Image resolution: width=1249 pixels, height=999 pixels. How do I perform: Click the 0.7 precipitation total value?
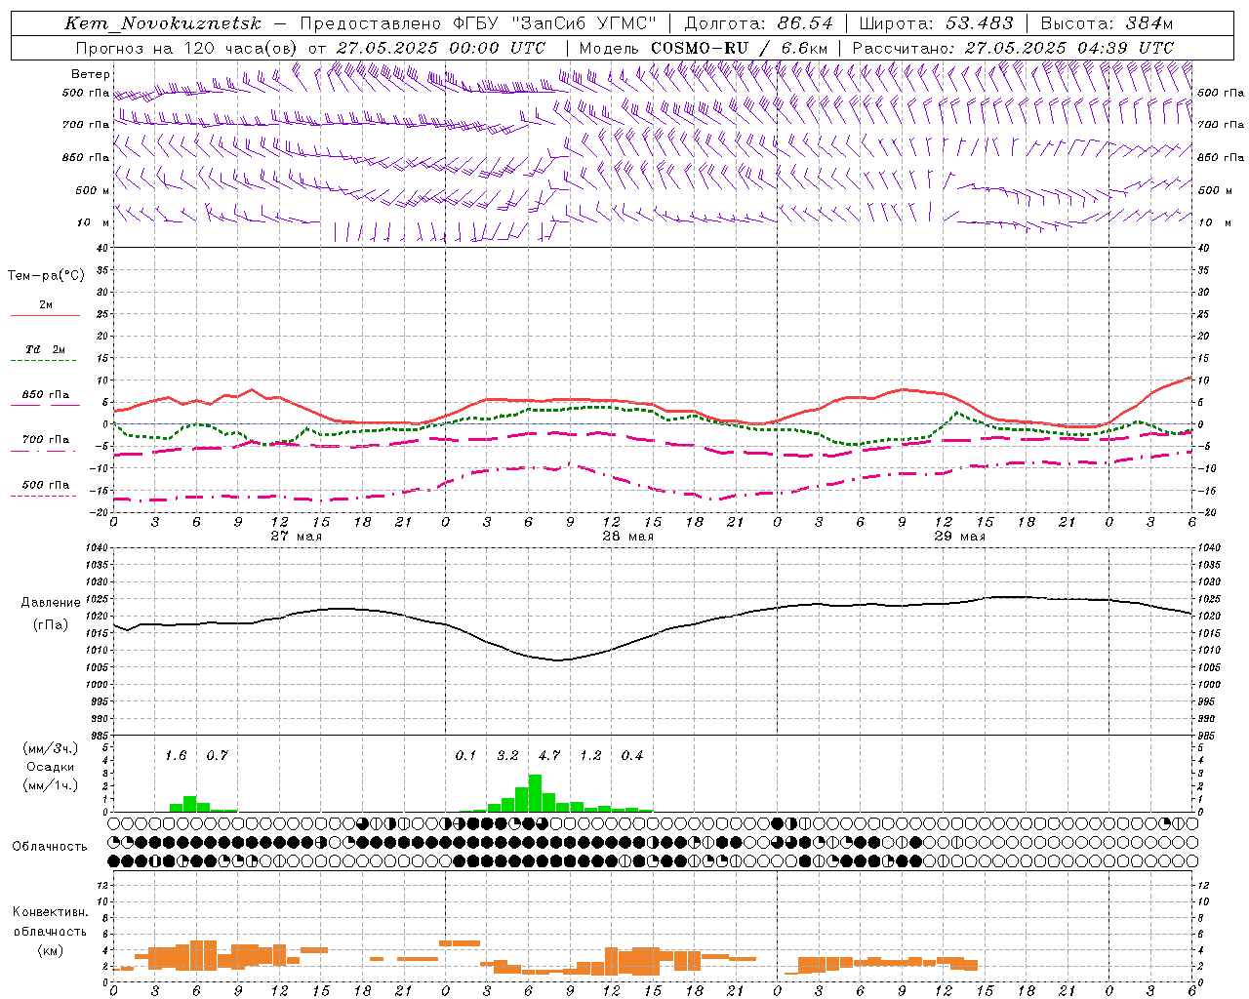[x=217, y=756]
